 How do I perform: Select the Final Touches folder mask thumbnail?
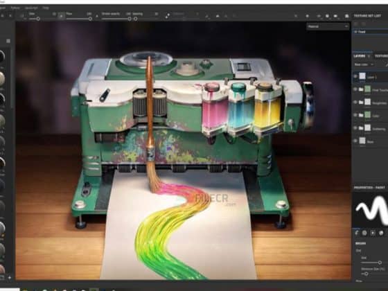point(368,89)
